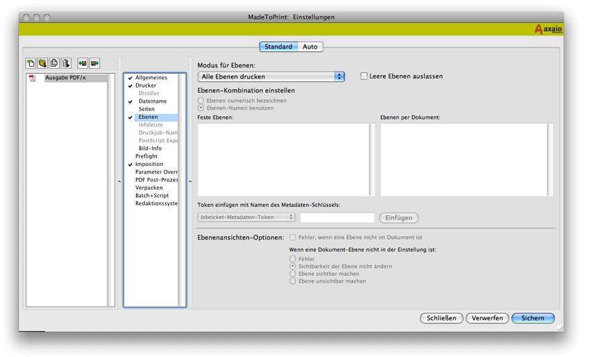
Task: Click the PDF icon beside Ausgabe PDF/x
Action: tap(33, 78)
